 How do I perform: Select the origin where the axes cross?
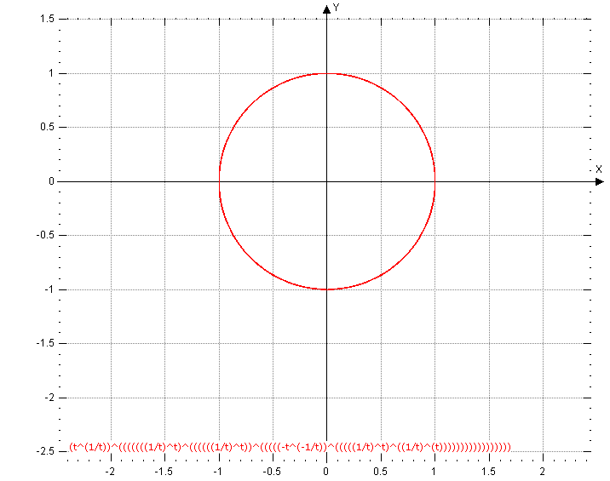point(326,181)
